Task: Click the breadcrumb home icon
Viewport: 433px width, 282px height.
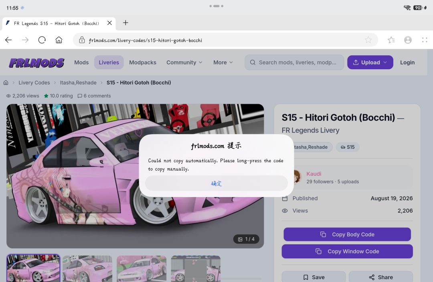Action: coord(6,83)
